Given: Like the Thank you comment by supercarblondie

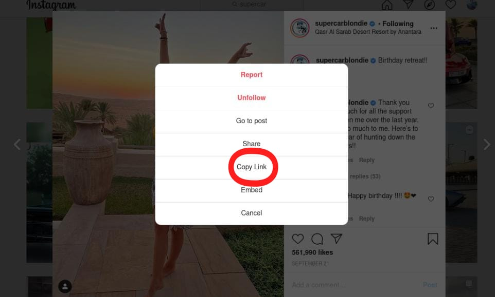Looking at the screenshot, I should tap(431, 106).
